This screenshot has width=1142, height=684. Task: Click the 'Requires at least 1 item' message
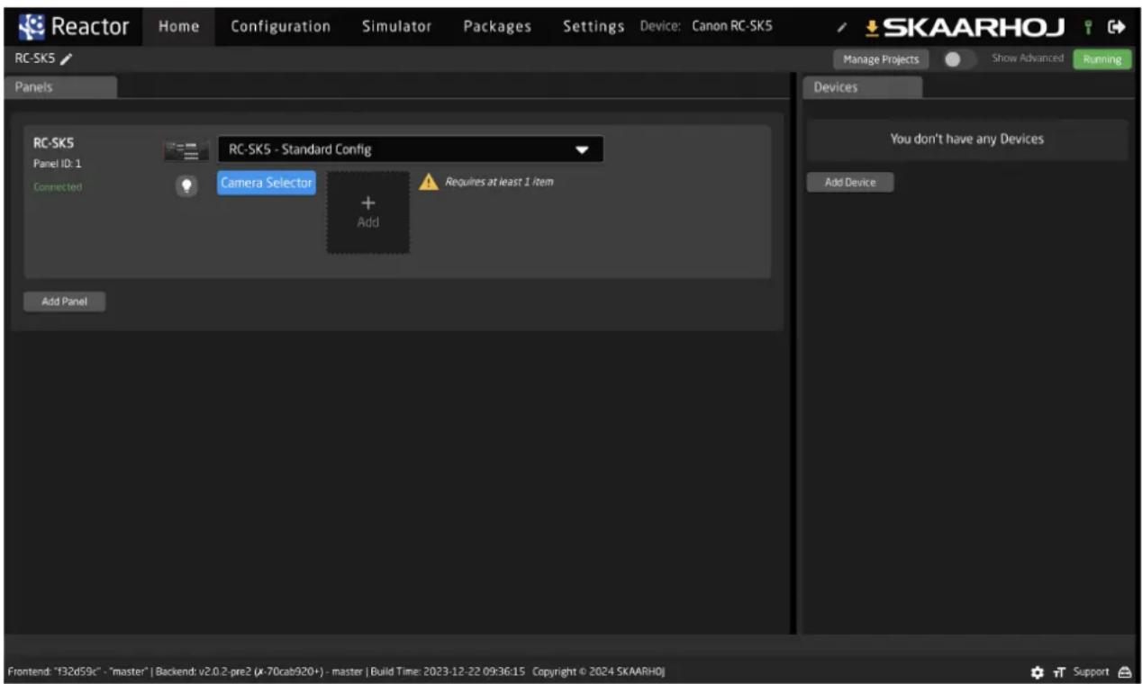(499, 182)
